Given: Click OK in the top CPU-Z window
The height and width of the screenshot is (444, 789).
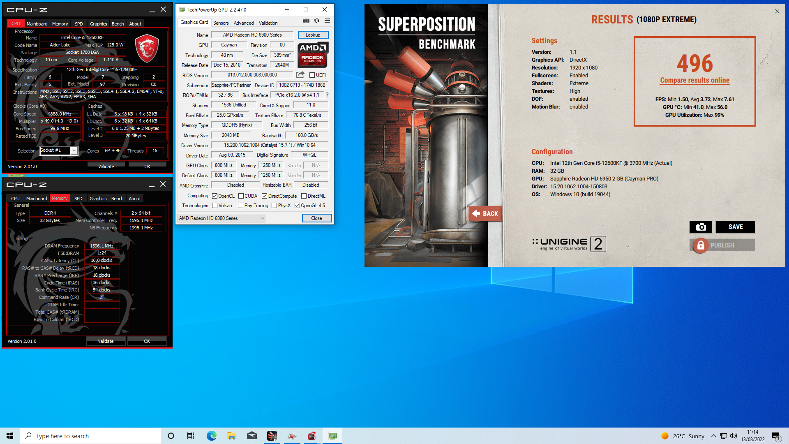Looking at the screenshot, I should click(147, 166).
